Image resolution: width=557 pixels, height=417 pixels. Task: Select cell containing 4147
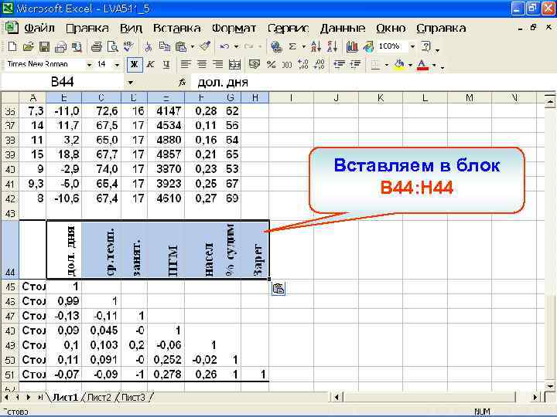coord(166,111)
